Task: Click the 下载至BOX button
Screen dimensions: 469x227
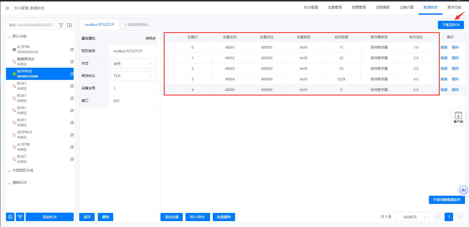Action: tap(451, 25)
